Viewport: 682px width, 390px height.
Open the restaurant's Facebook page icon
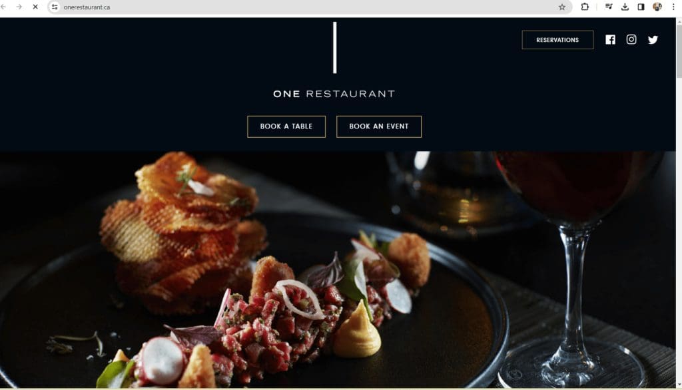[x=610, y=40]
